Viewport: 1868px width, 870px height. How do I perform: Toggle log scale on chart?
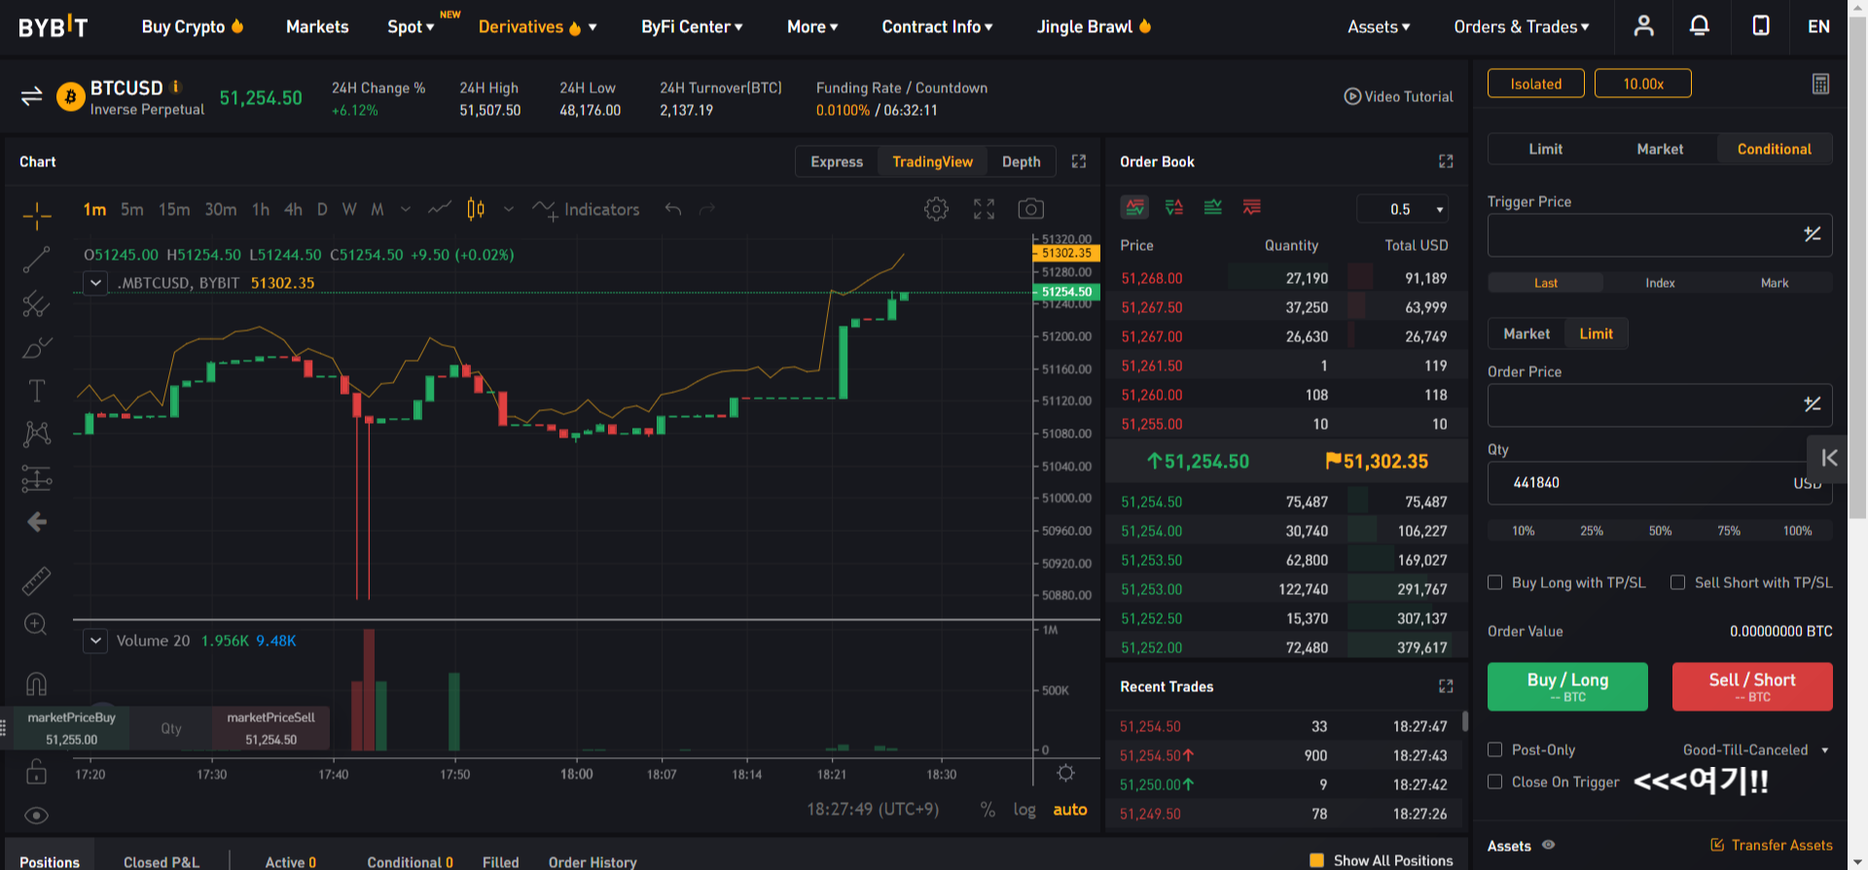pos(1024,810)
